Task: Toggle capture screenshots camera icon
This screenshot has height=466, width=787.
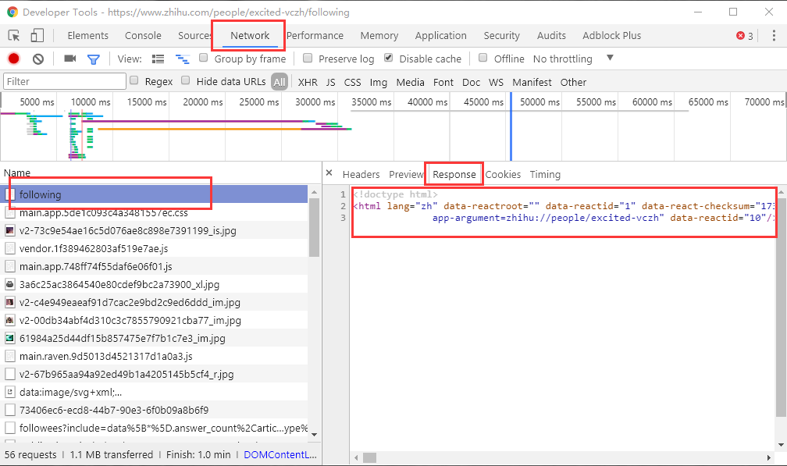Action: 70,59
